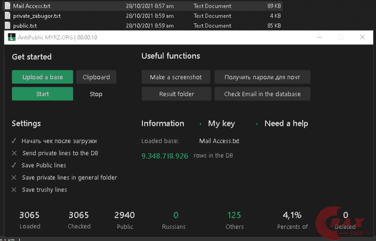Click the Mail Access.txt file icon
Image resolution: width=376 pixels, height=241 pixels.
coord(8,6)
